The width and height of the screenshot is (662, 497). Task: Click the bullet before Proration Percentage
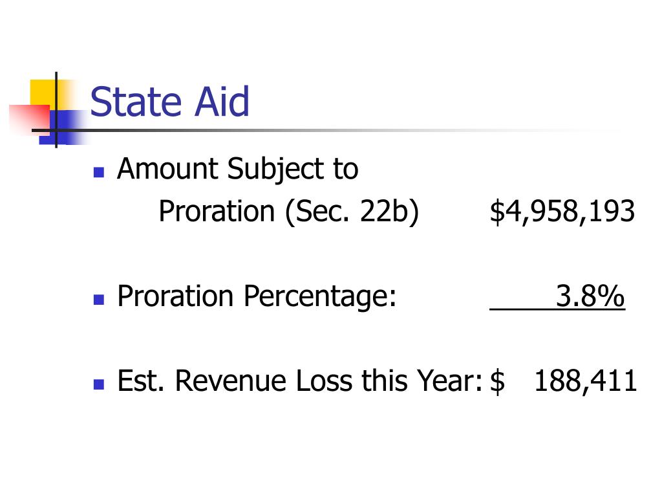pos(99,300)
